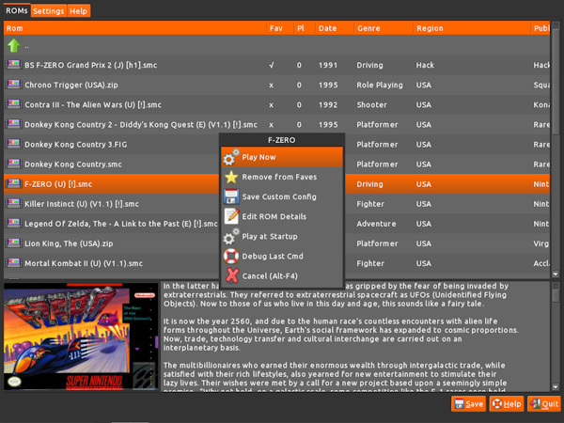Click the Adventure genre cell
This screenshot has height=423, width=564.
376,224
